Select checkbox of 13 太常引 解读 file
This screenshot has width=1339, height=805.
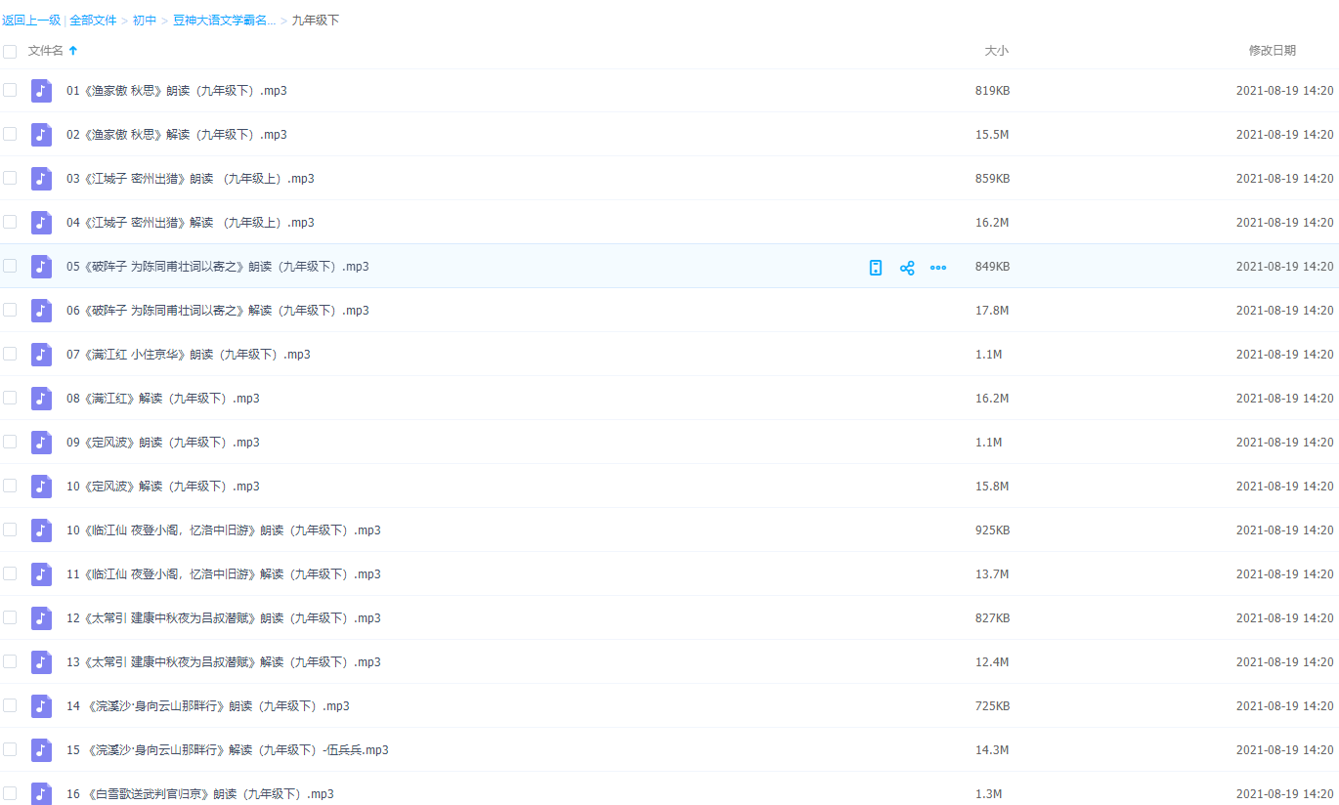point(10,661)
